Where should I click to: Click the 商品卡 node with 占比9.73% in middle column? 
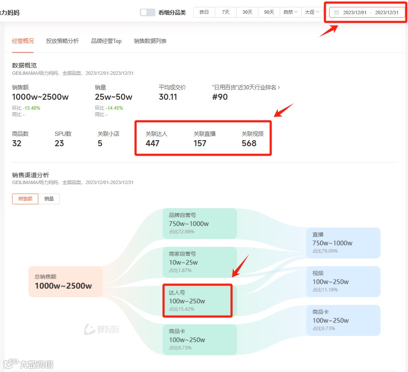click(200, 340)
